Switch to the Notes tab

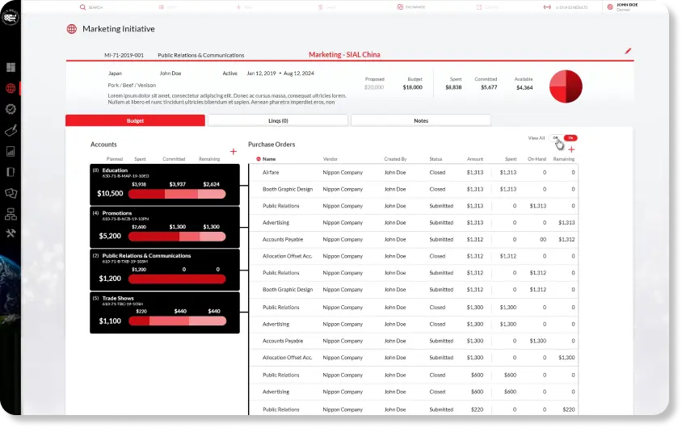click(x=420, y=120)
